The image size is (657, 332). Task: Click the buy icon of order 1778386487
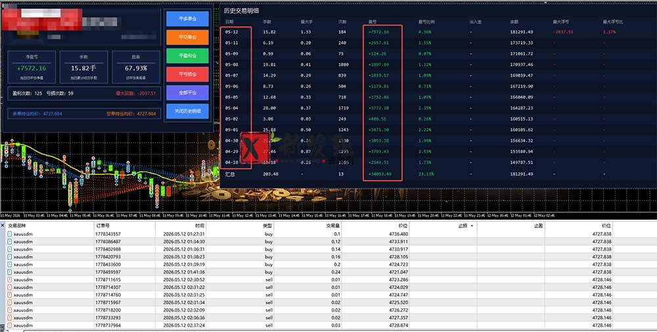(x=10, y=241)
